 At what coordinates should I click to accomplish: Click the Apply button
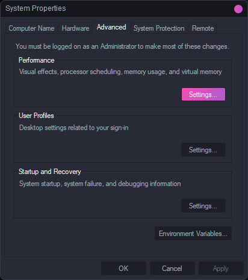pos(221,269)
